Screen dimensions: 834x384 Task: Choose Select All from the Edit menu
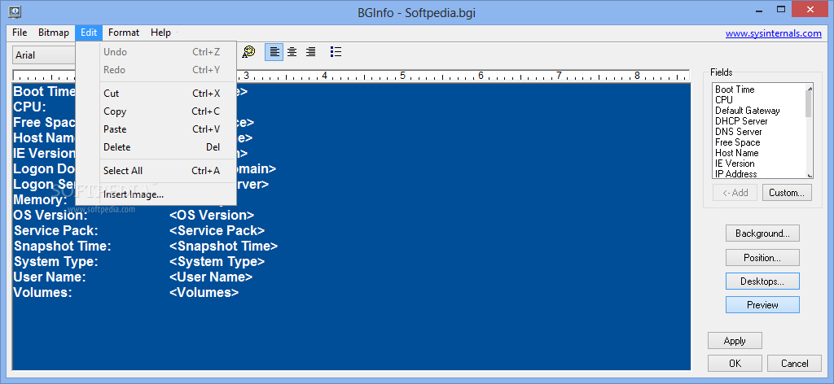point(162,171)
